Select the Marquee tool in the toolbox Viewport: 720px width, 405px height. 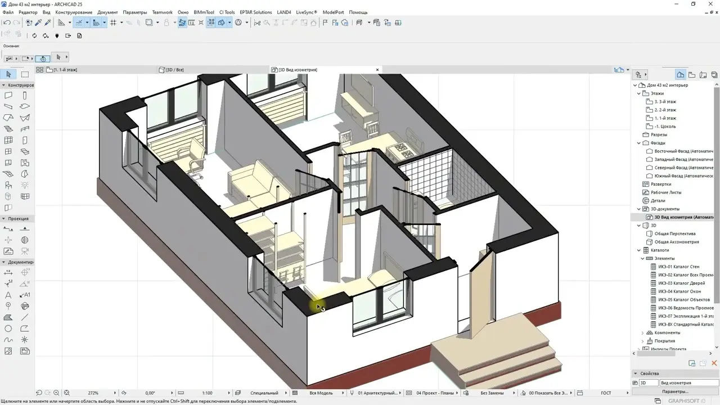pyautogui.click(x=25, y=74)
